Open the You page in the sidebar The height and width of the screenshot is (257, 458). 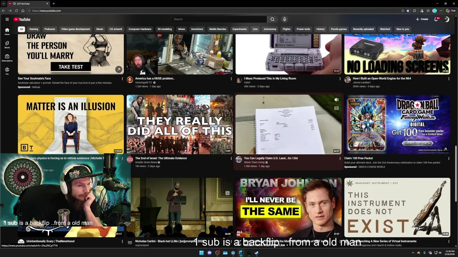pos(7,71)
